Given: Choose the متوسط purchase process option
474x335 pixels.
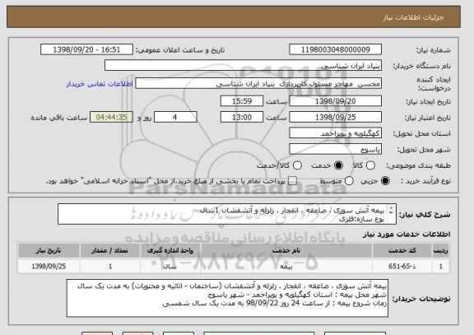Looking at the screenshot, I should (x=349, y=181).
